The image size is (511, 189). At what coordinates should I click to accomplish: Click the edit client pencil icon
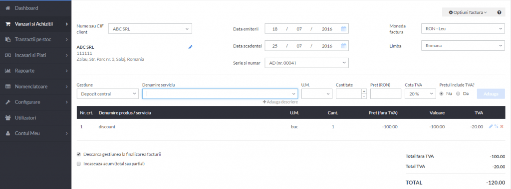[x=190, y=47]
